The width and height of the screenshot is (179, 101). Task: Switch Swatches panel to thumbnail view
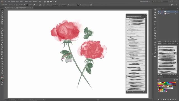tap(177, 80)
